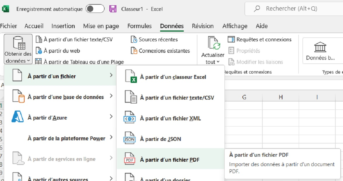Click the Requêtes et connexions icon

coord(231,39)
